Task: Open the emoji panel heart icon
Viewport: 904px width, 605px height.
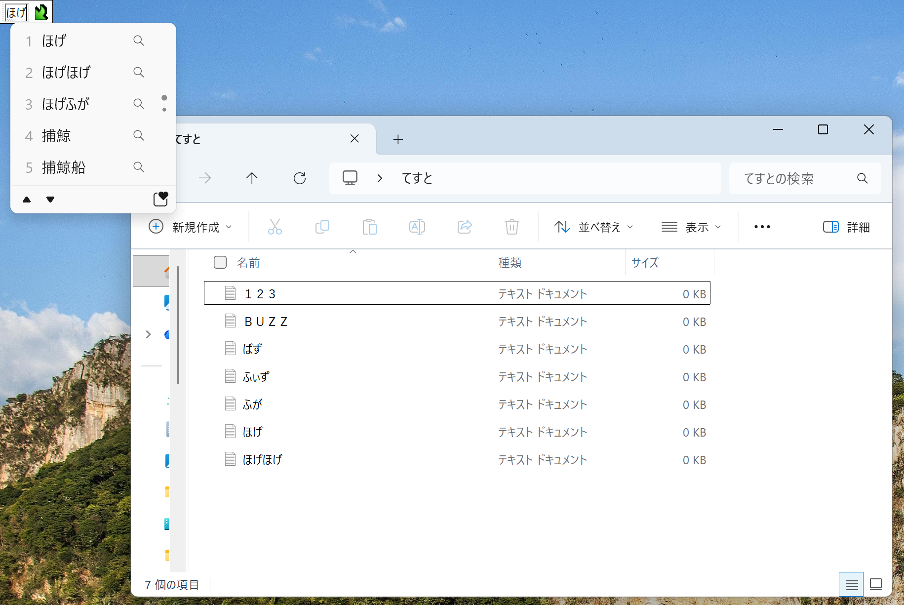Action: 161,199
